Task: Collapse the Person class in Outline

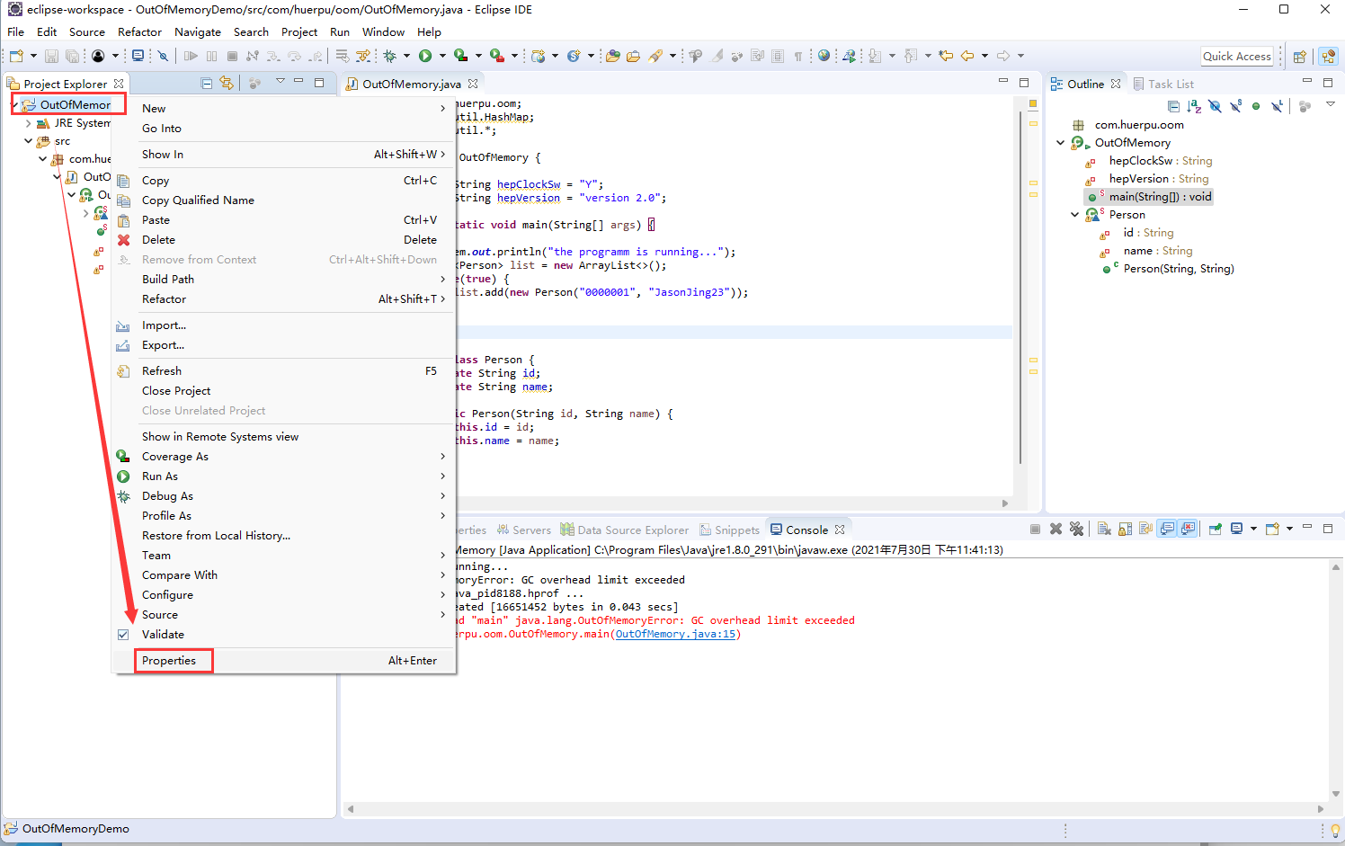Action: 1075,215
